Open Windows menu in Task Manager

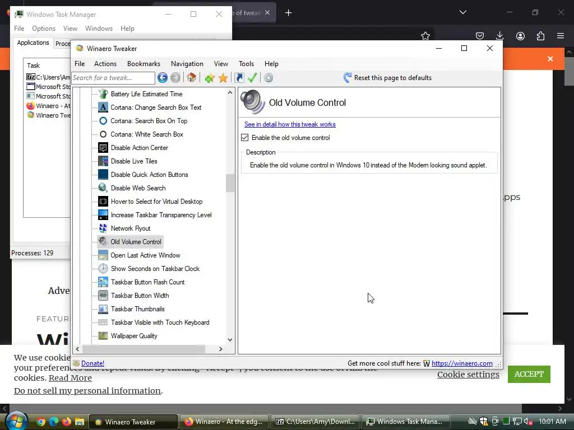(99, 29)
